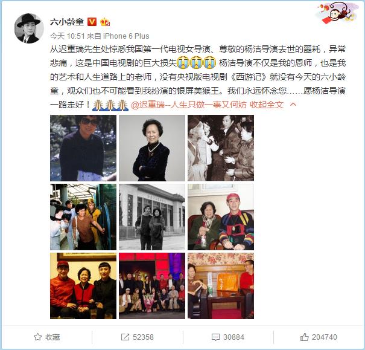Open large group photo with red backdrop
The image size is (365, 350).
coord(152,286)
